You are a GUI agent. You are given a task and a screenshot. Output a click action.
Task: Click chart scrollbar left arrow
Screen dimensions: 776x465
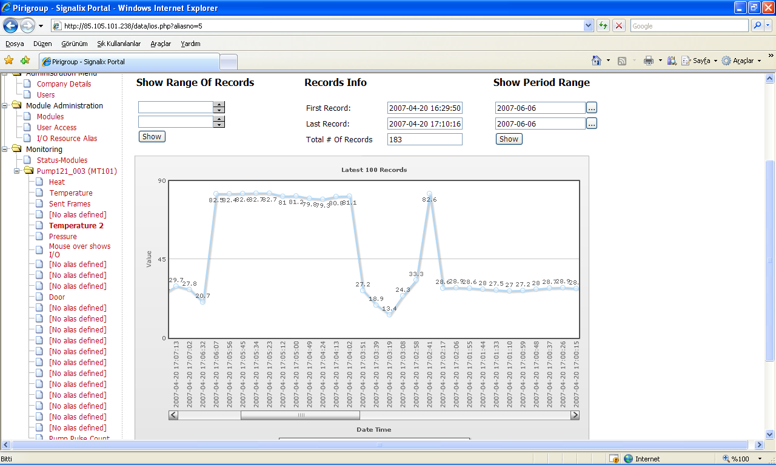[173, 415]
